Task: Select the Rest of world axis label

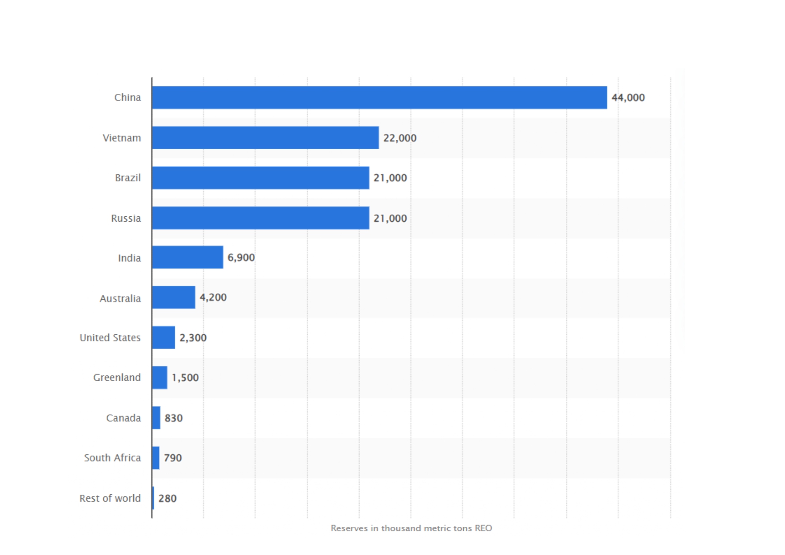Action: click(110, 498)
